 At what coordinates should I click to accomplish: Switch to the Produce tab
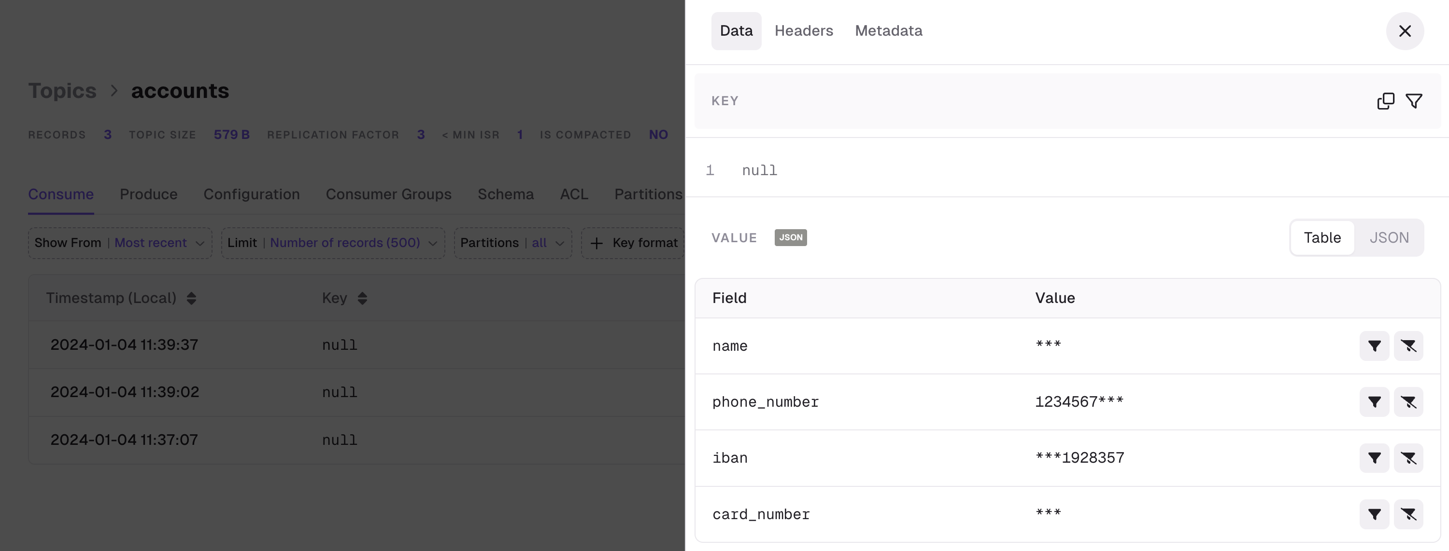(x=148, y=194)
